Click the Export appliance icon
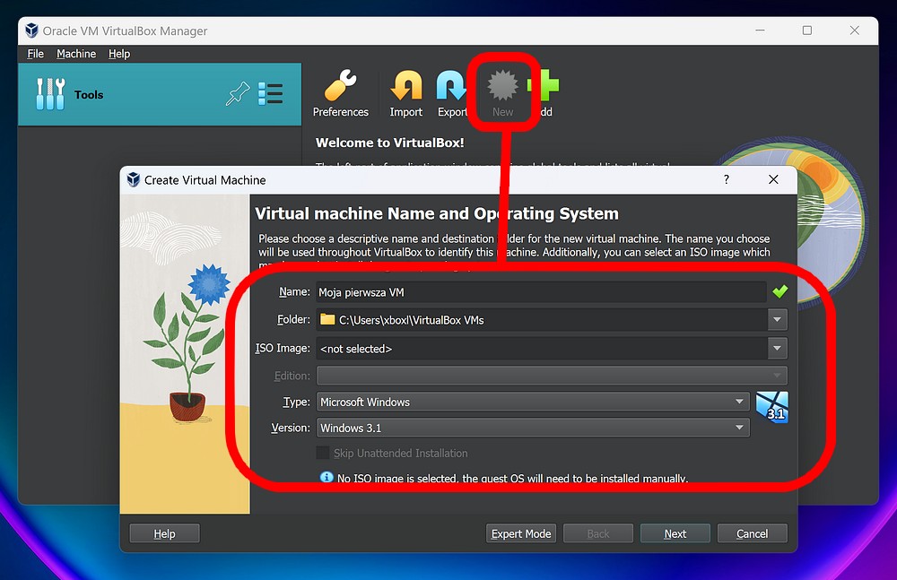Image resolution: width=897 pixels, height=580 pixels. click(x=451, y=86)
